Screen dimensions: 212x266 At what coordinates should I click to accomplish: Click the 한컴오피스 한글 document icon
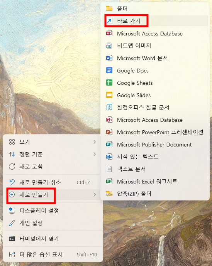click(x=109, y=107)
